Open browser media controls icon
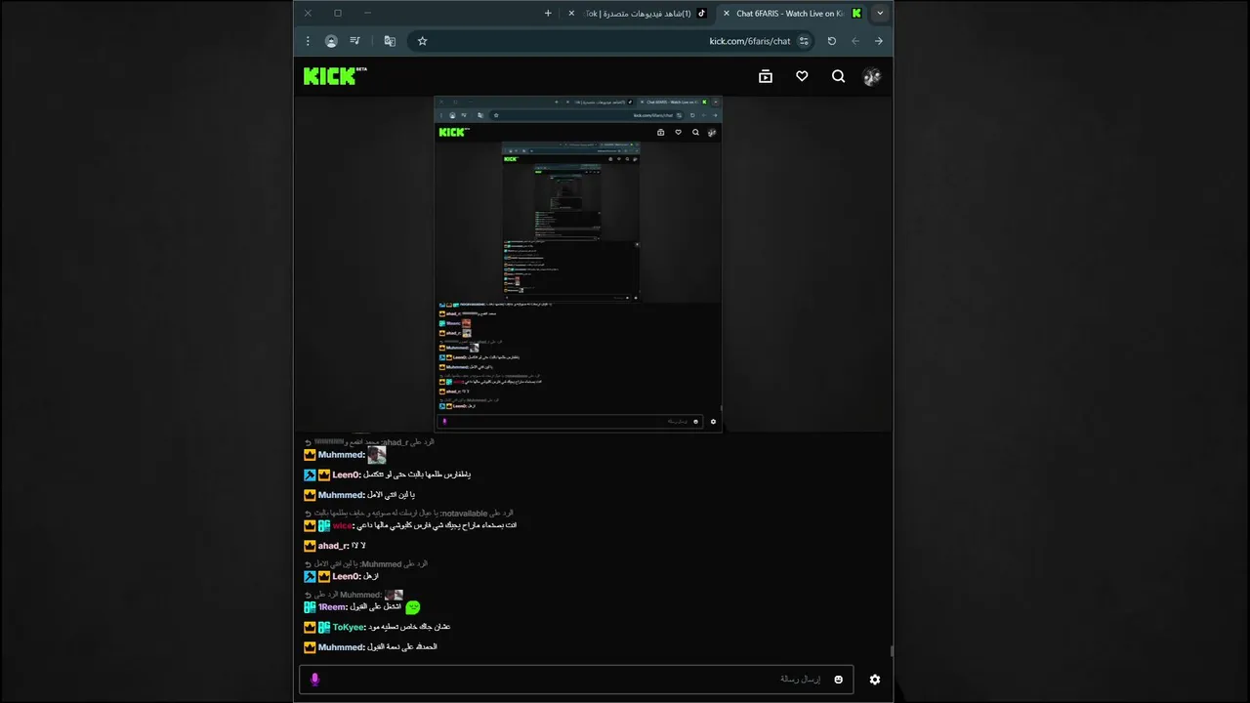This screenshot has width=1250, height=703. click(x=355, y=41)
